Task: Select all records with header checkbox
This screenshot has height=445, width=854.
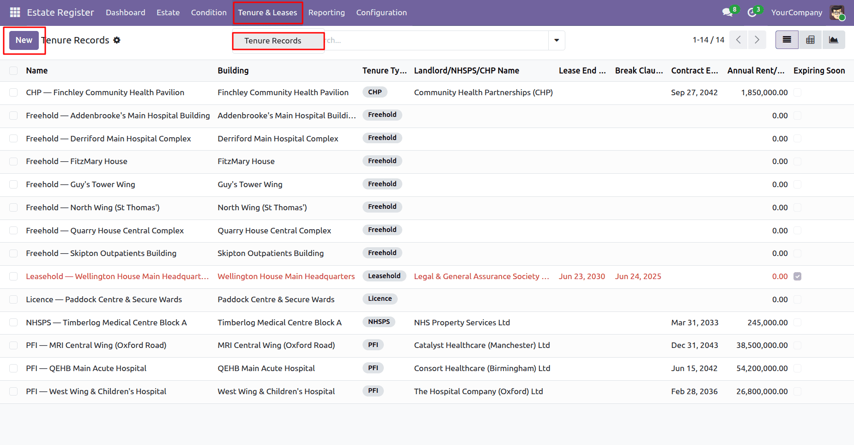Action: 13,71
